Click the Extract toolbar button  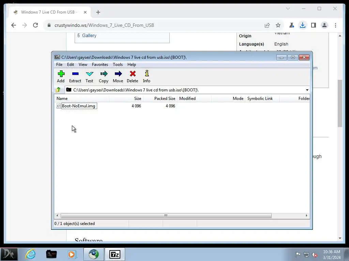[x=75, y=76]
